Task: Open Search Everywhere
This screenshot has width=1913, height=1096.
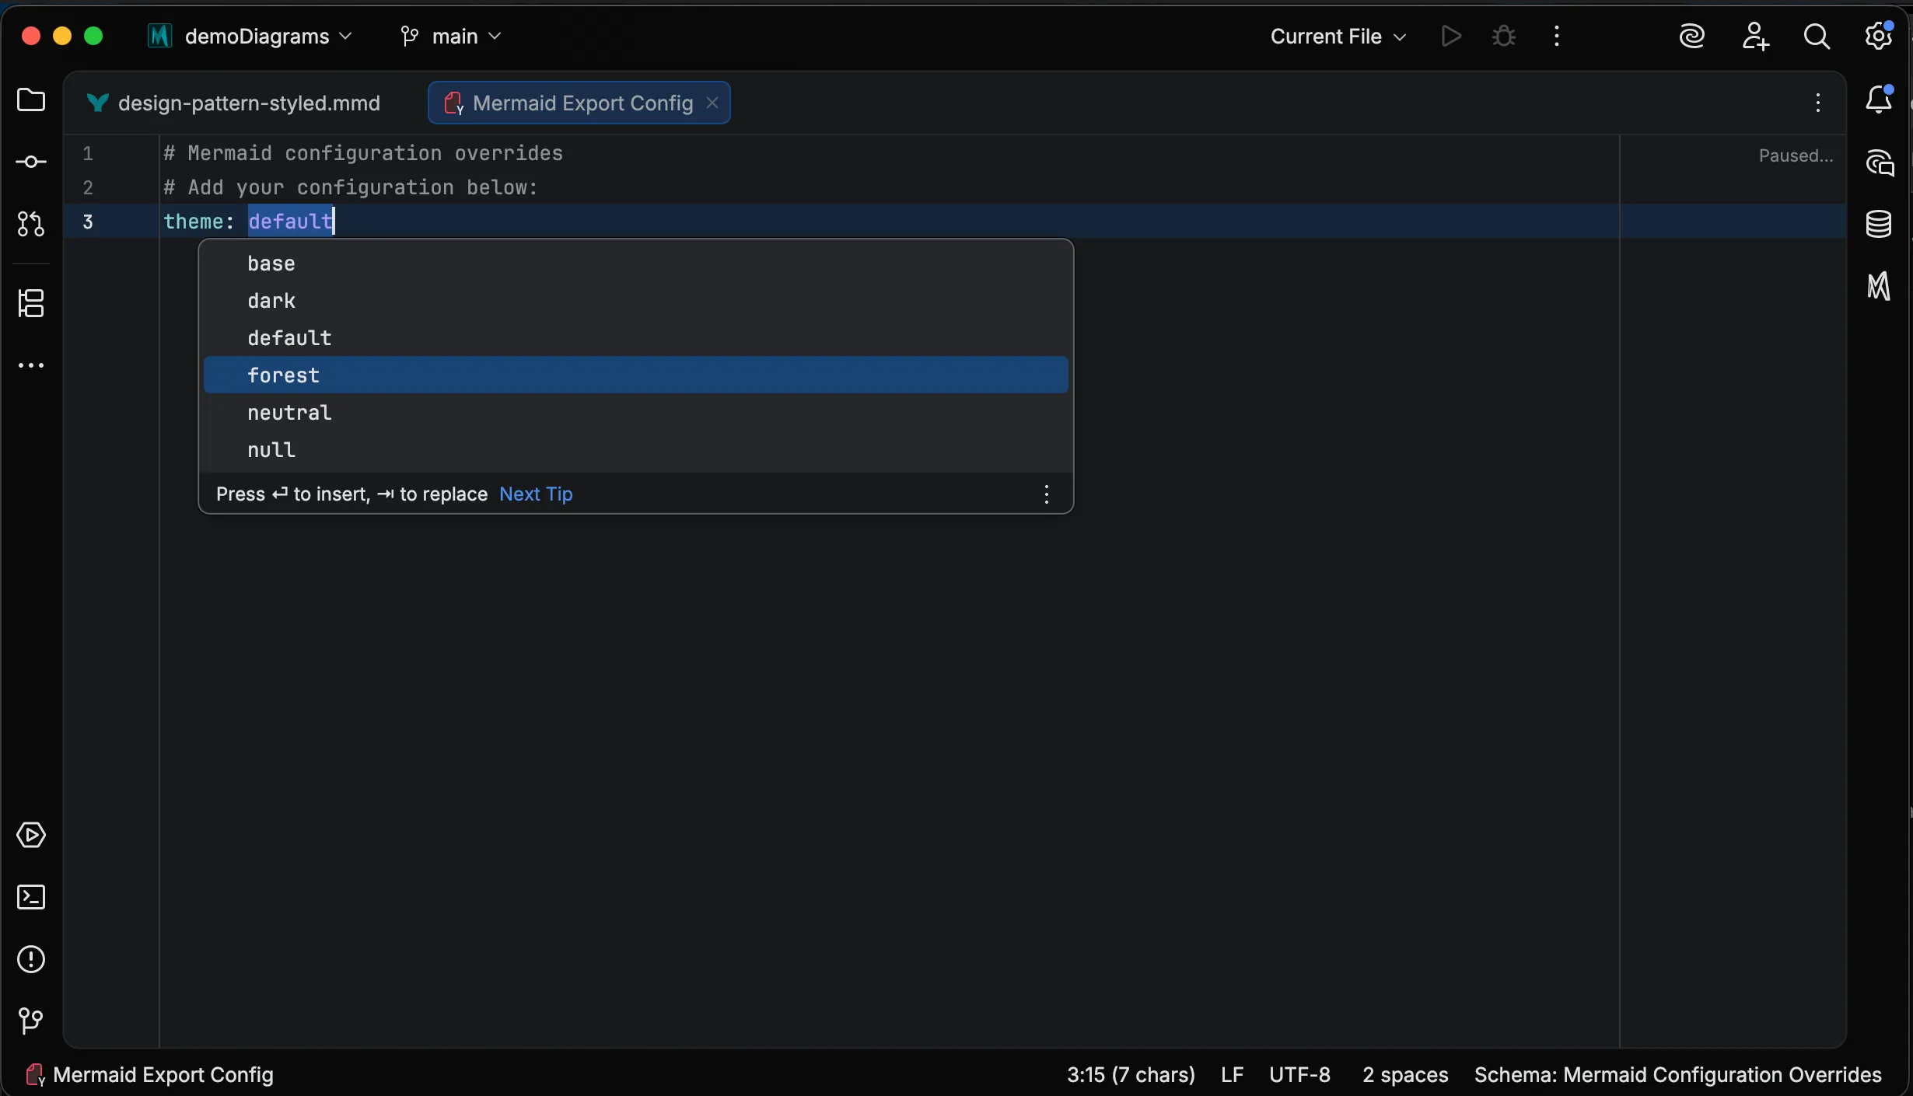Action: (1818, 36)
